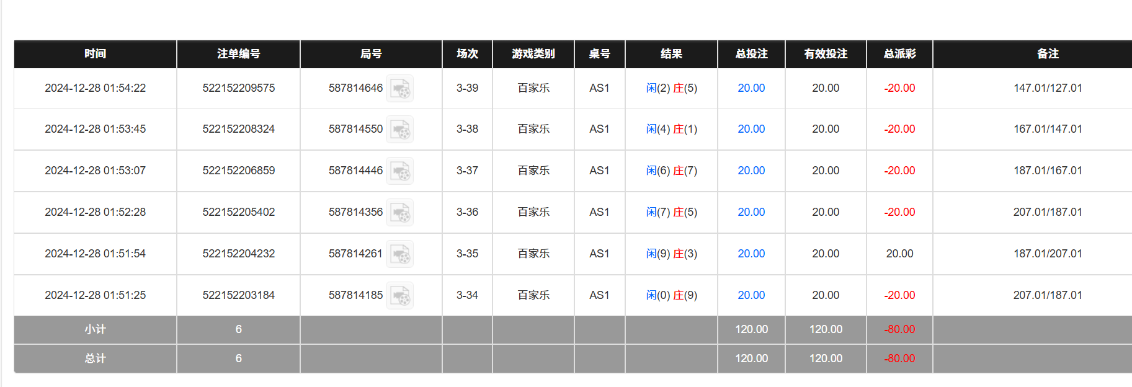Click the 备注 column header
The image size is (1132, 387).
(x=1048, y=54)
